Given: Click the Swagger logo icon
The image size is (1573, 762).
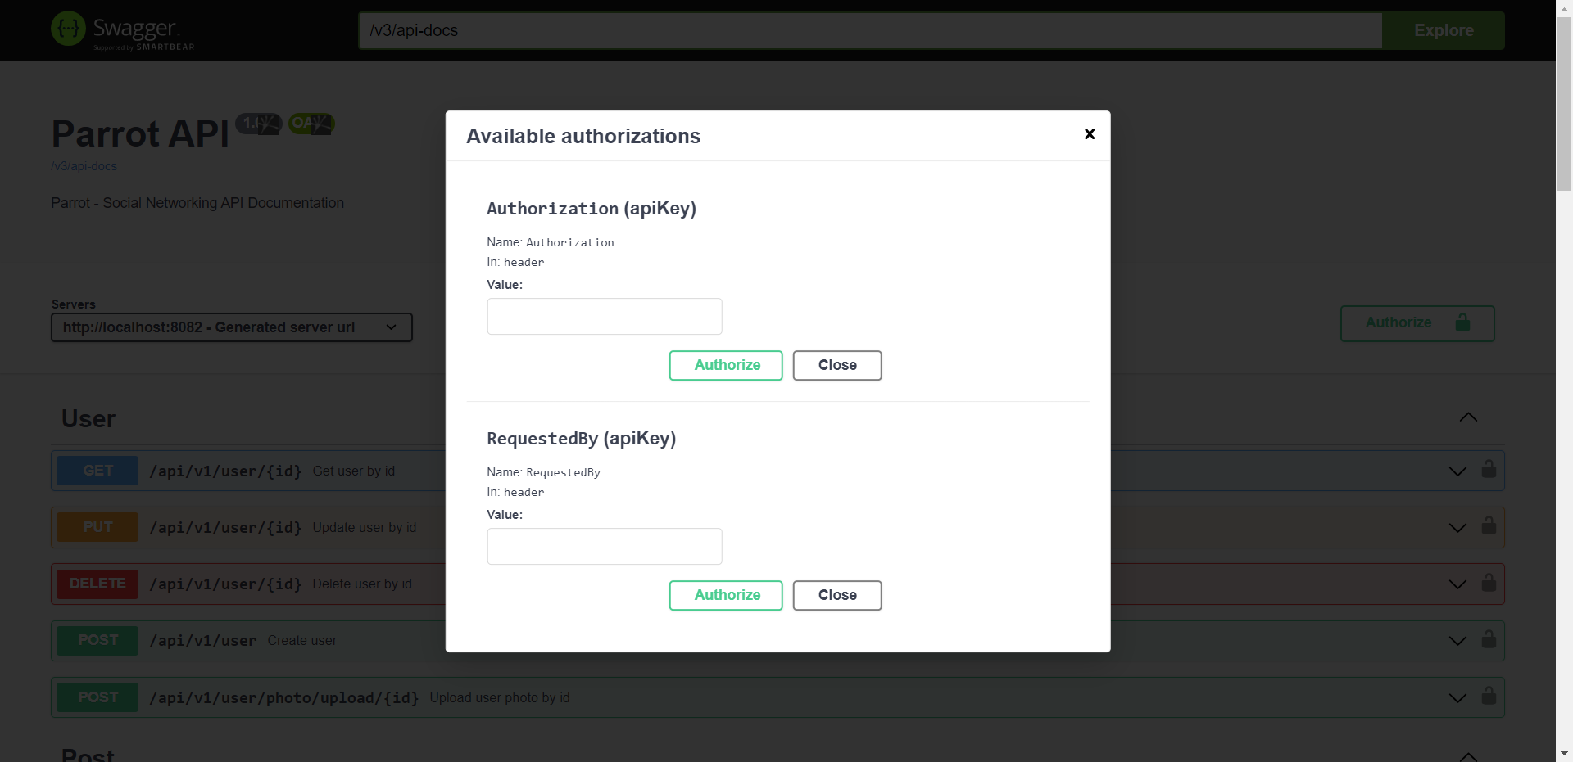Looking at the screenshot, I should (x=69, y=28).
